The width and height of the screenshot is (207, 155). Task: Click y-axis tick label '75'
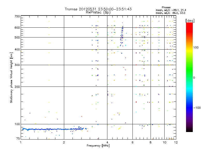coord(18,138)
